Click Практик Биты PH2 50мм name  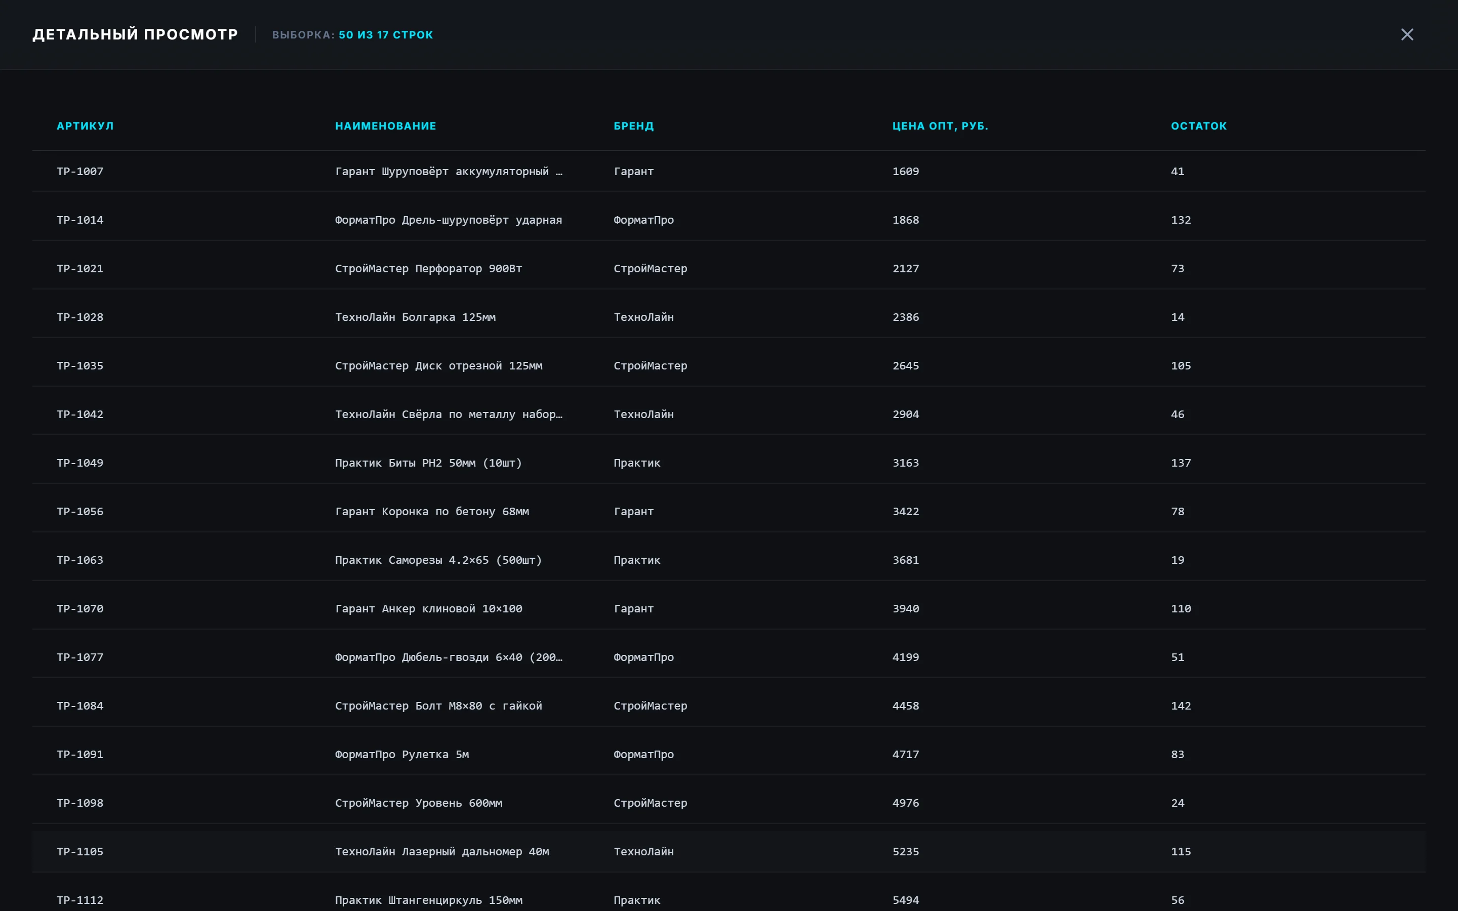click(x=428, y=463)
